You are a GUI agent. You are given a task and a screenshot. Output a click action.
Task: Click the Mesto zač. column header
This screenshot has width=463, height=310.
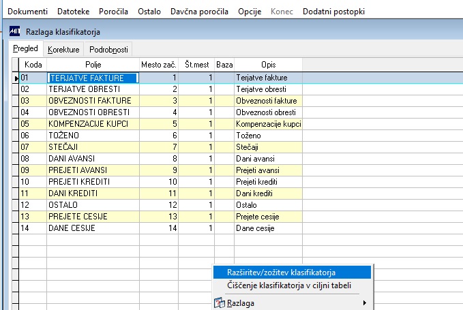[159, 65]
